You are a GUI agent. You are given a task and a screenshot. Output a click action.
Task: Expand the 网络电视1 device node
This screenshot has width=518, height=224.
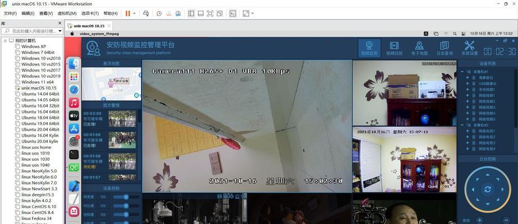pyautogui.click(x=468, y=131)
